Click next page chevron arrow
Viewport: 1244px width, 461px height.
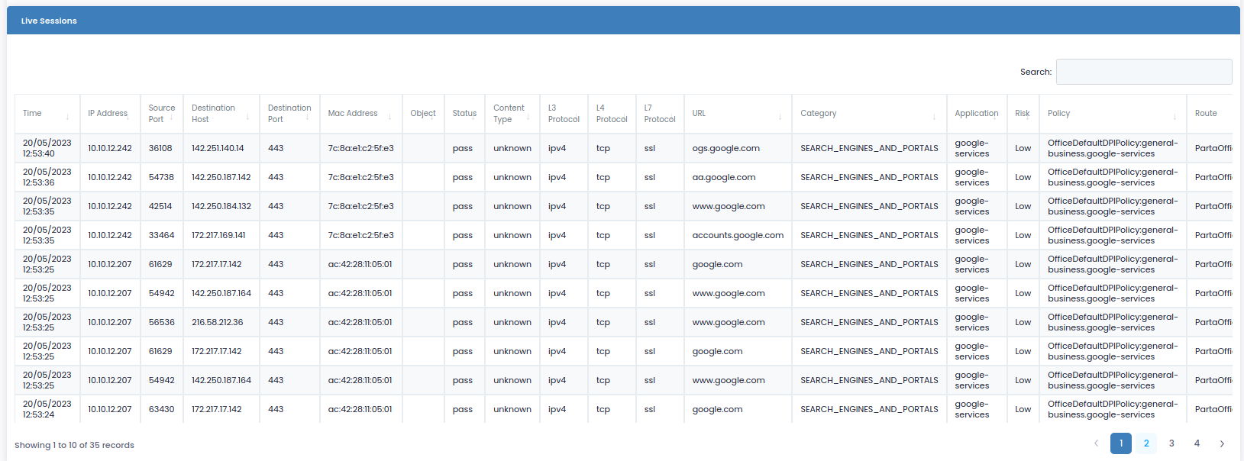pos(1222,443)
